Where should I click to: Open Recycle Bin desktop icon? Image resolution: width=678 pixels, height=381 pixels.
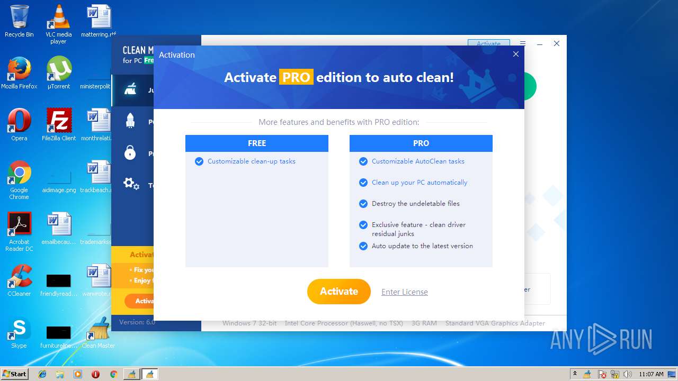point(19,21)
